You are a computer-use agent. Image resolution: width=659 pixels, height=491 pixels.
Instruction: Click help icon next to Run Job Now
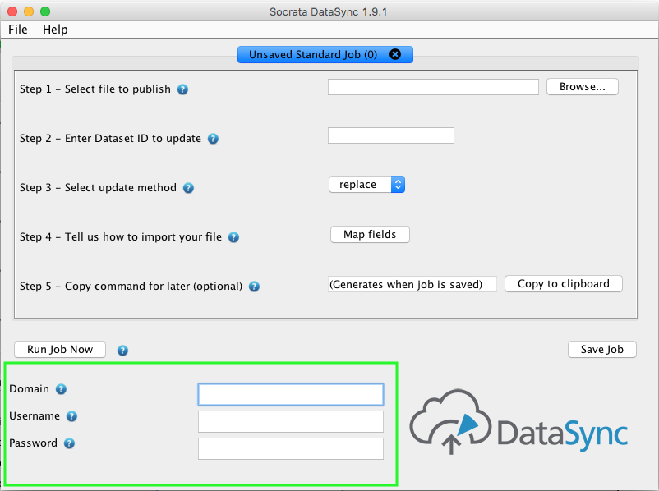(122, 351)
